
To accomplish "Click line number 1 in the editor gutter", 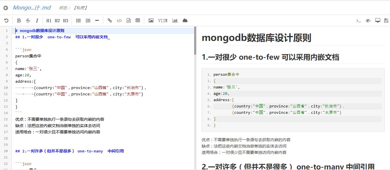I will pyautogui.click(x=7, y=31).
